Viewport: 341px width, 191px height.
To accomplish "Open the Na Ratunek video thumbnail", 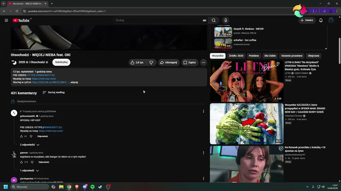I will click(x=247, y=164).
